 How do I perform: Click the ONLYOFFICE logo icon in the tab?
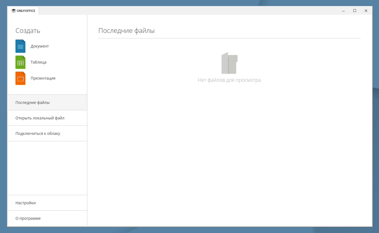(x=14, y=11)
